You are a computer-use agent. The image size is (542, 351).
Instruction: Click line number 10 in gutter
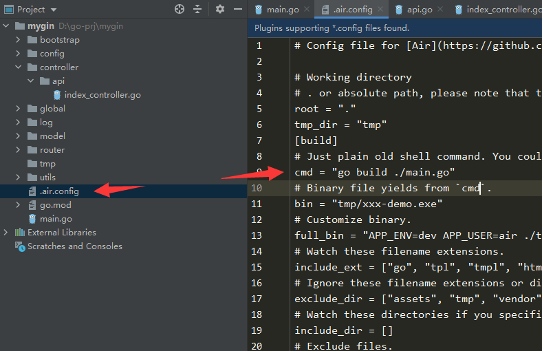tap(257, 188)
